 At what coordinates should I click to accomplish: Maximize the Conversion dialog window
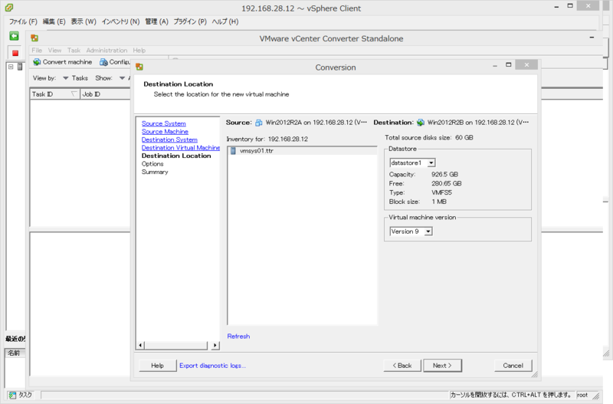(x=508, y=64)
